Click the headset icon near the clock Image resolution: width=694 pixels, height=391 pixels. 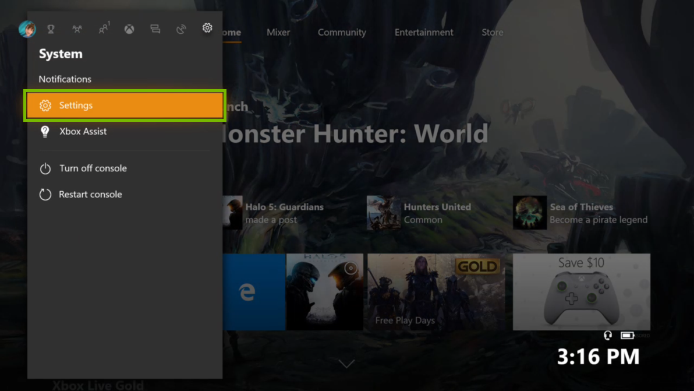point(608,336)
